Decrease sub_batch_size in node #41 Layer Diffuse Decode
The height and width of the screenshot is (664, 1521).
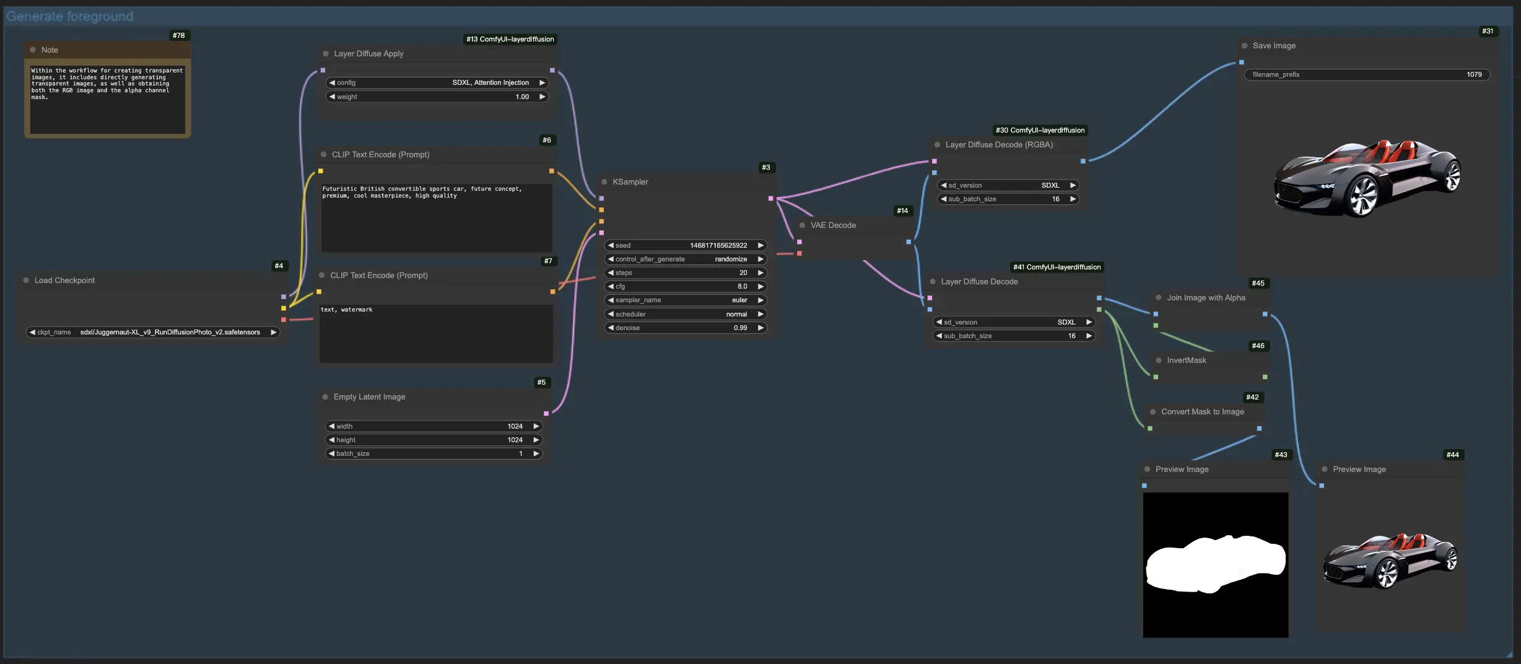(939, 336)
